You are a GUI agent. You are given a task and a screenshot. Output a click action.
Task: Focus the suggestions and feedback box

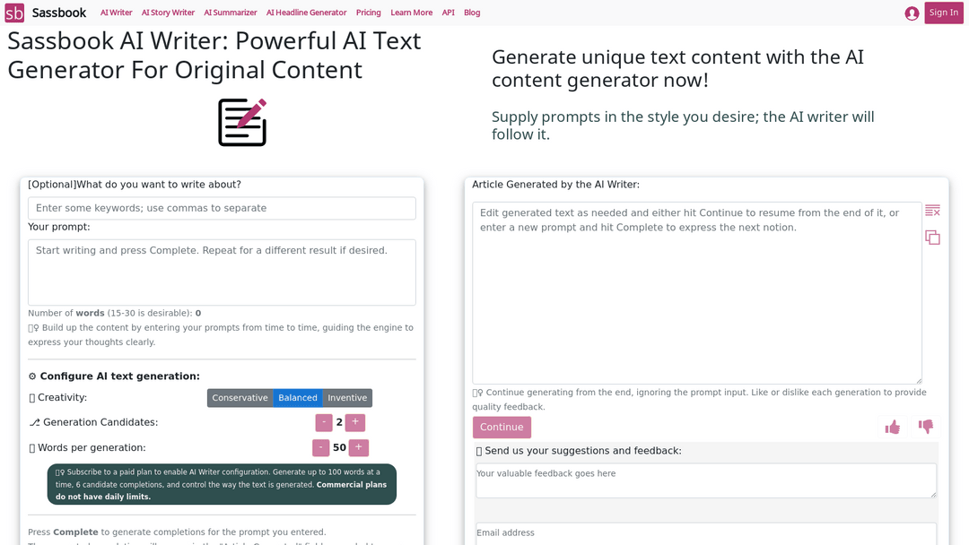point(706,480)
